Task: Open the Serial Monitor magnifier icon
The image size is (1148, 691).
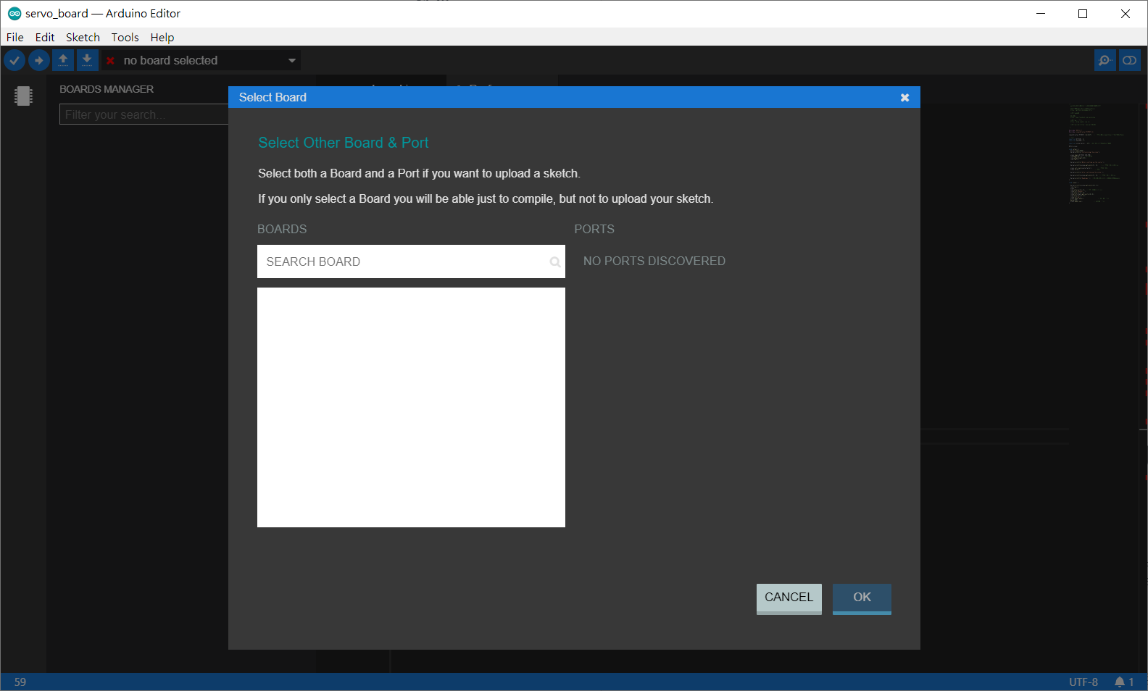Action: (1105, 61)
